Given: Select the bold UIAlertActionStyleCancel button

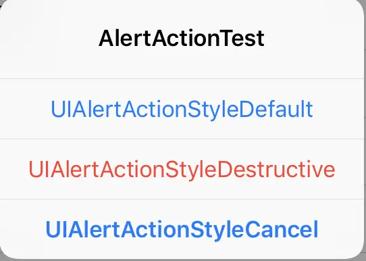Looking at the screenshot, I should click(x=182, y=229).
